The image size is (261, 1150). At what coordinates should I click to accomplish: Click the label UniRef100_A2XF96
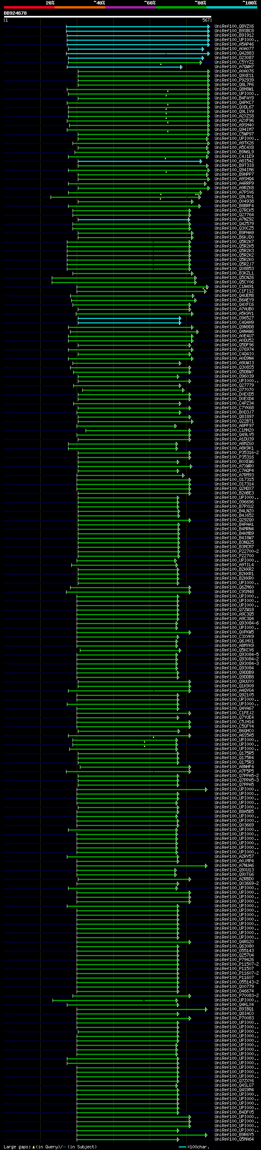coord(234,120)
